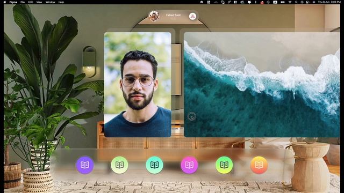Open the Apple menu

click(x=5, y=2)
